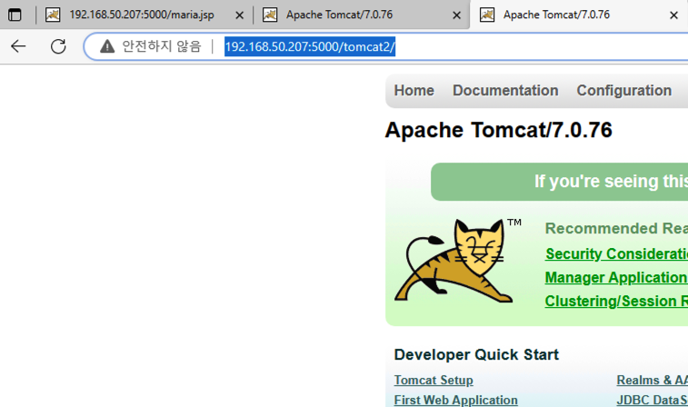Click the green 'If you're seeing this' banner
Image resolution: width=688 pixels, height=407 pixels.
click(560, 182)
